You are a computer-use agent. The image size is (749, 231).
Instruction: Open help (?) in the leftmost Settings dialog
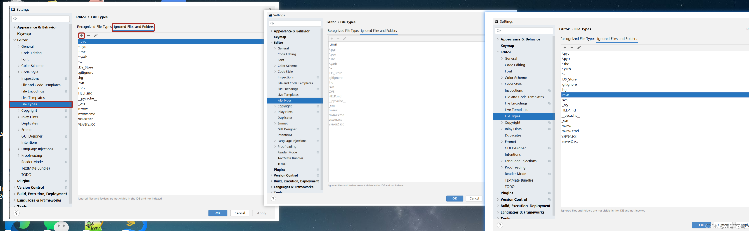pos(17,213)
